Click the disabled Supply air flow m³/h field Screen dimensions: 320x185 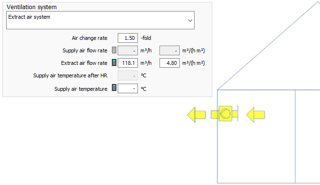pyautogui.click(x=128, y=50)
